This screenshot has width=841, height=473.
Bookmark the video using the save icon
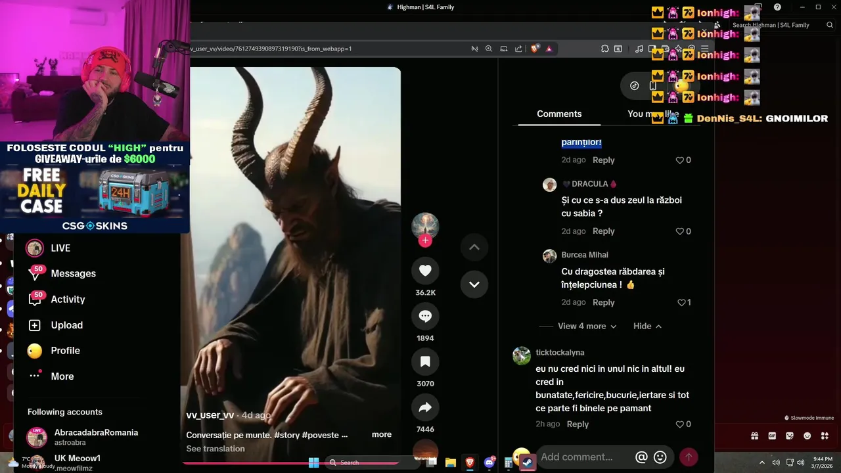click(425, 361)
